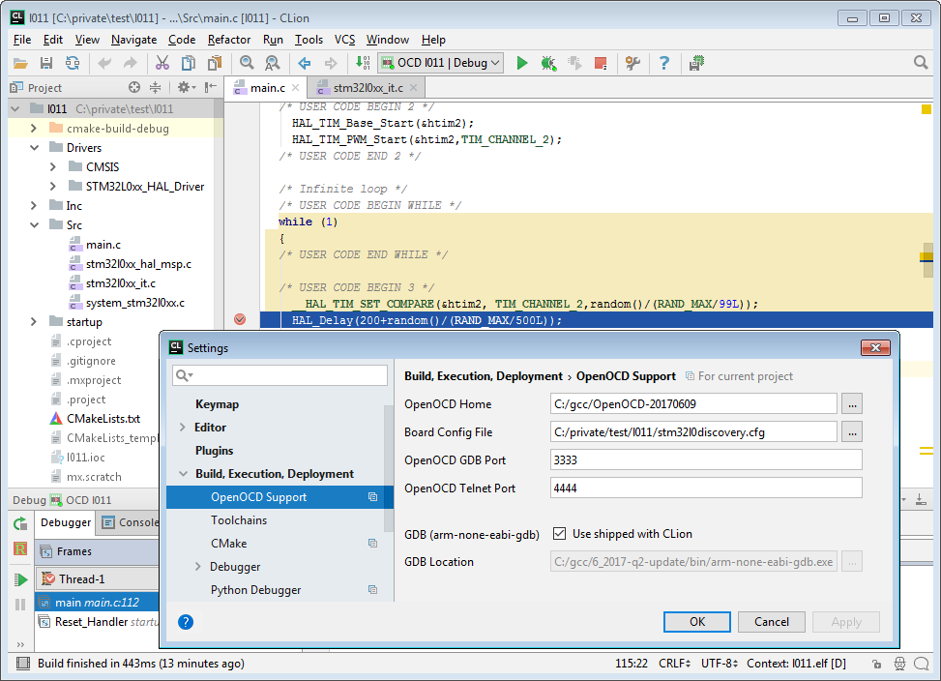This screenshot has width=941, height=681.
Task: Expand cmake-build-debug folder
Action: (34, 129)
